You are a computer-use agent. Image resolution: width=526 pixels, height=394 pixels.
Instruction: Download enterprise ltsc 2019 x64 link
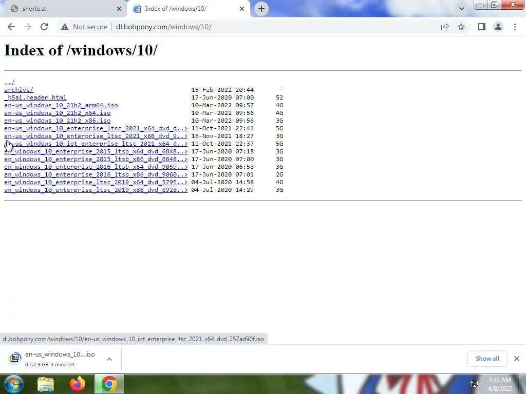click(96, 182)
